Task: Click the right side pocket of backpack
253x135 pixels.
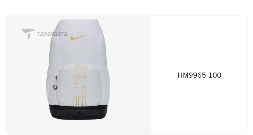Action: click(105, 84)
